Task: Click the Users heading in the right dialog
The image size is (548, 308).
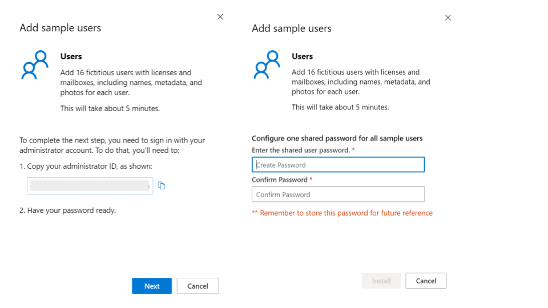Action: (303, 56)
